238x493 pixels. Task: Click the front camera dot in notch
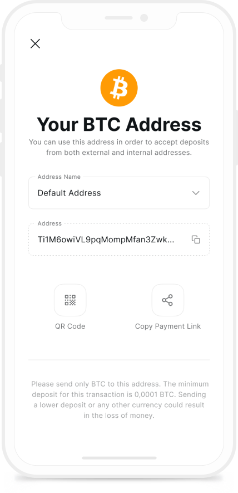(x=144, y=18)
